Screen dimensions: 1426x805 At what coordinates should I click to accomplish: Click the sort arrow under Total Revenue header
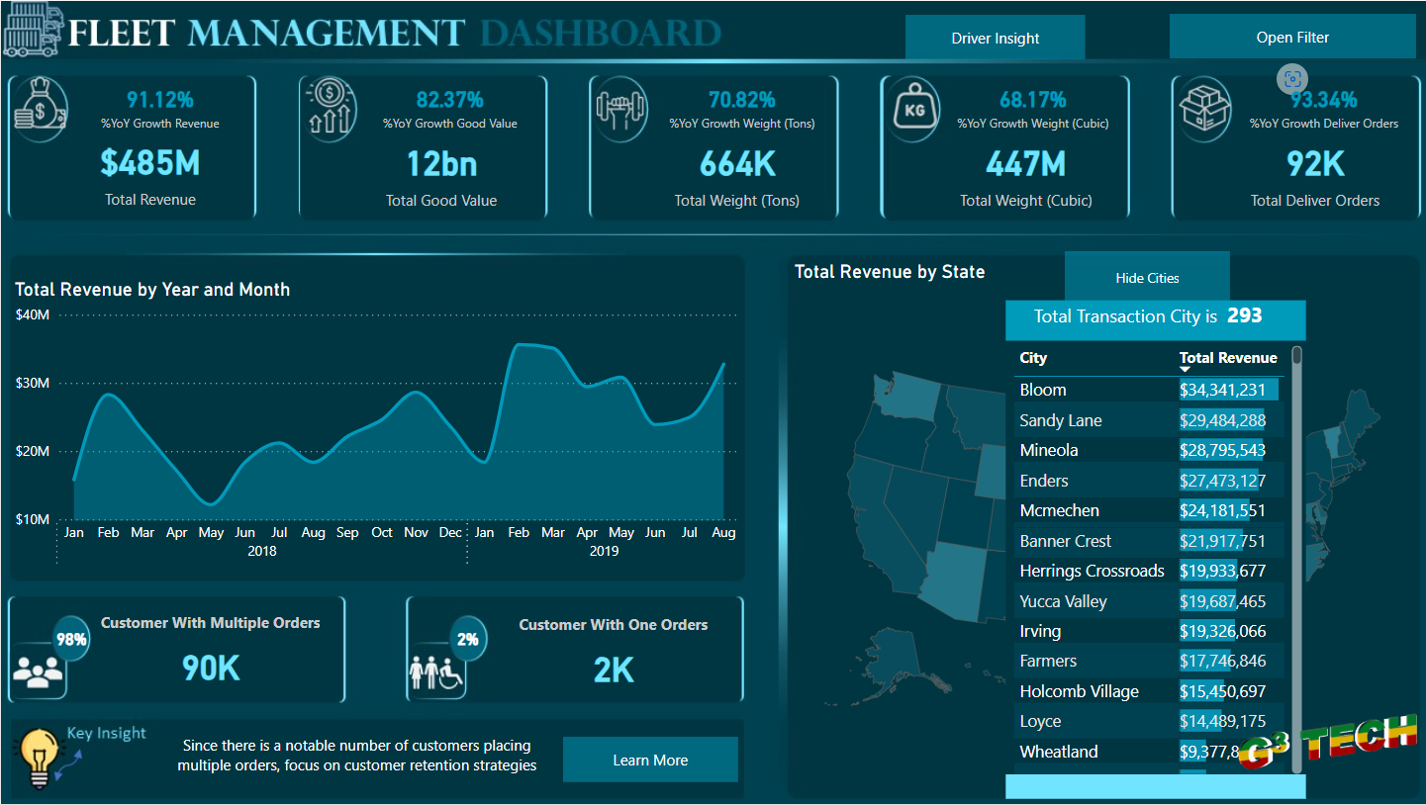(1186, 369)
